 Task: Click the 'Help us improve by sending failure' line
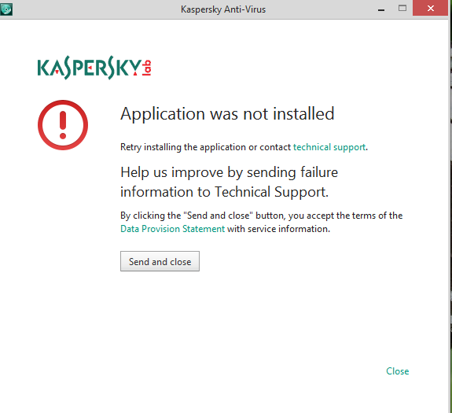[230, 172]
